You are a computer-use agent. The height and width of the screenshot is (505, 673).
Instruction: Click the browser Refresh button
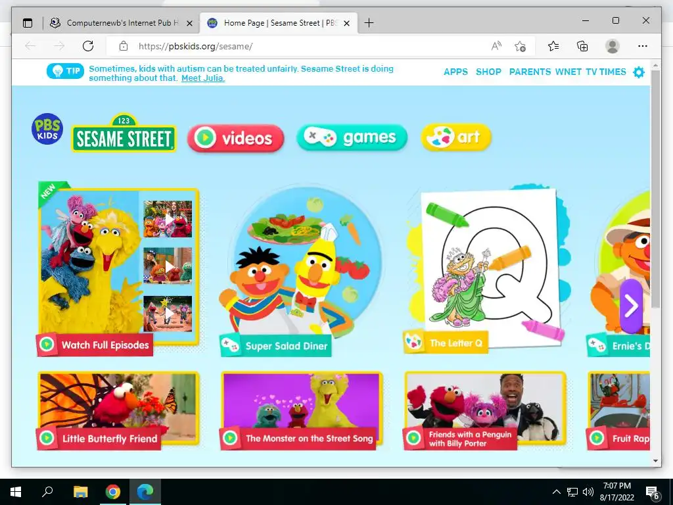pos(88,46)
